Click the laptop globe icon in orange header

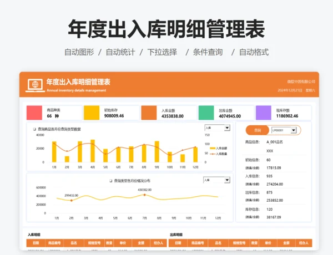tap(35, 85)
